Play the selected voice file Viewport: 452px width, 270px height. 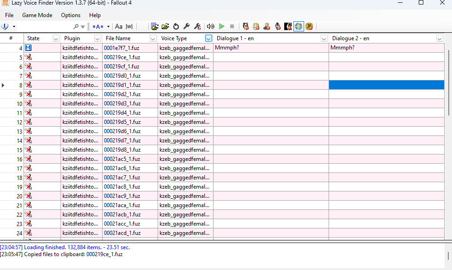point(222,26)
